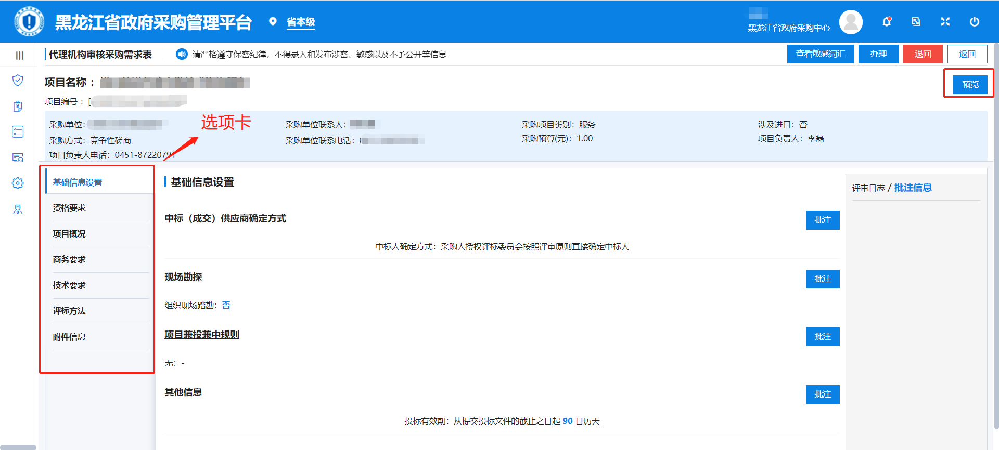This screenshot has width=999, height=450.
Task: Click 采购项目类别: 服务 text
Action: coord(558,125)
